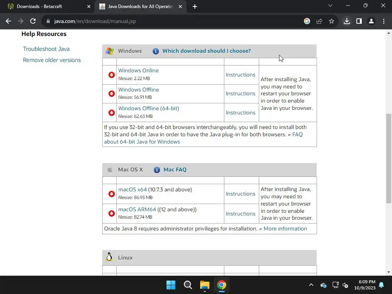This screenshot has width=392, height=294.
Task: Open Which download should I choose? link
Action: pyautogui.click(x=206, y=51)
